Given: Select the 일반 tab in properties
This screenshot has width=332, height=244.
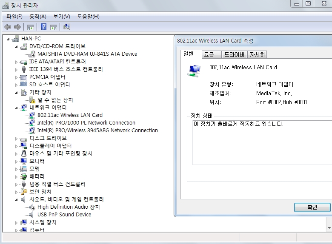Looking at the screenshot, I should click(x=191, y=54).
